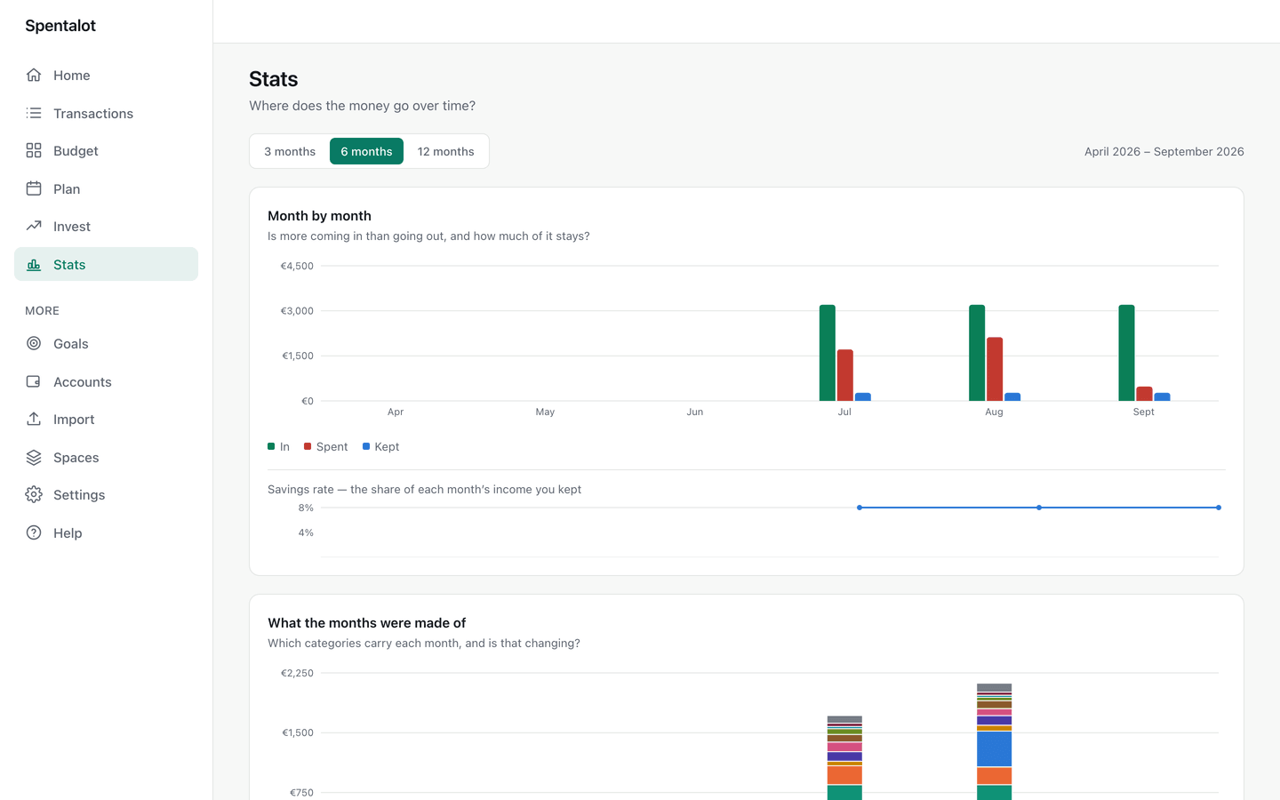Click August's red Spent bar
This screenshot has width=1280, height=800.
click(x=995, y=369)
